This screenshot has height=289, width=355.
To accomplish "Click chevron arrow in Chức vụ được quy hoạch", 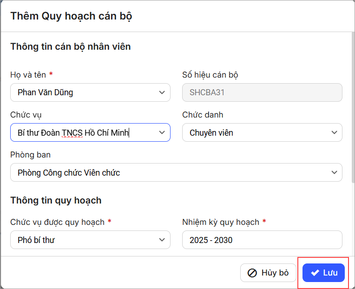I will (x=162, y=240).
